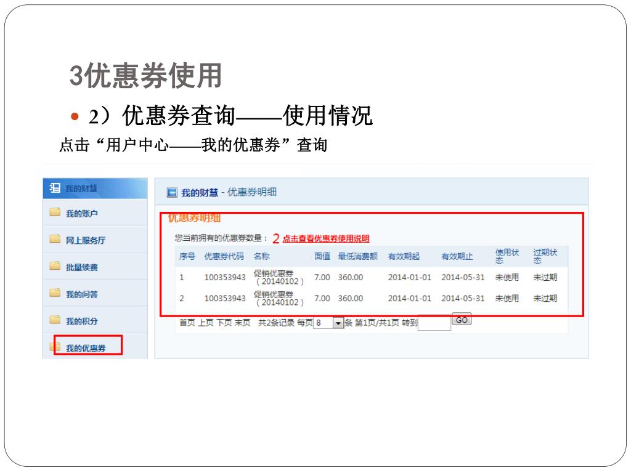The image size is (631, 473).
Task: Click the list icon before 我的财慧 breadcrumb
Action: 172,193
